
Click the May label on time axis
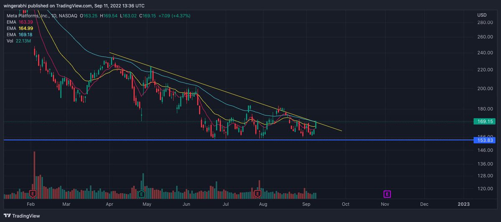(x=147, y=204)
